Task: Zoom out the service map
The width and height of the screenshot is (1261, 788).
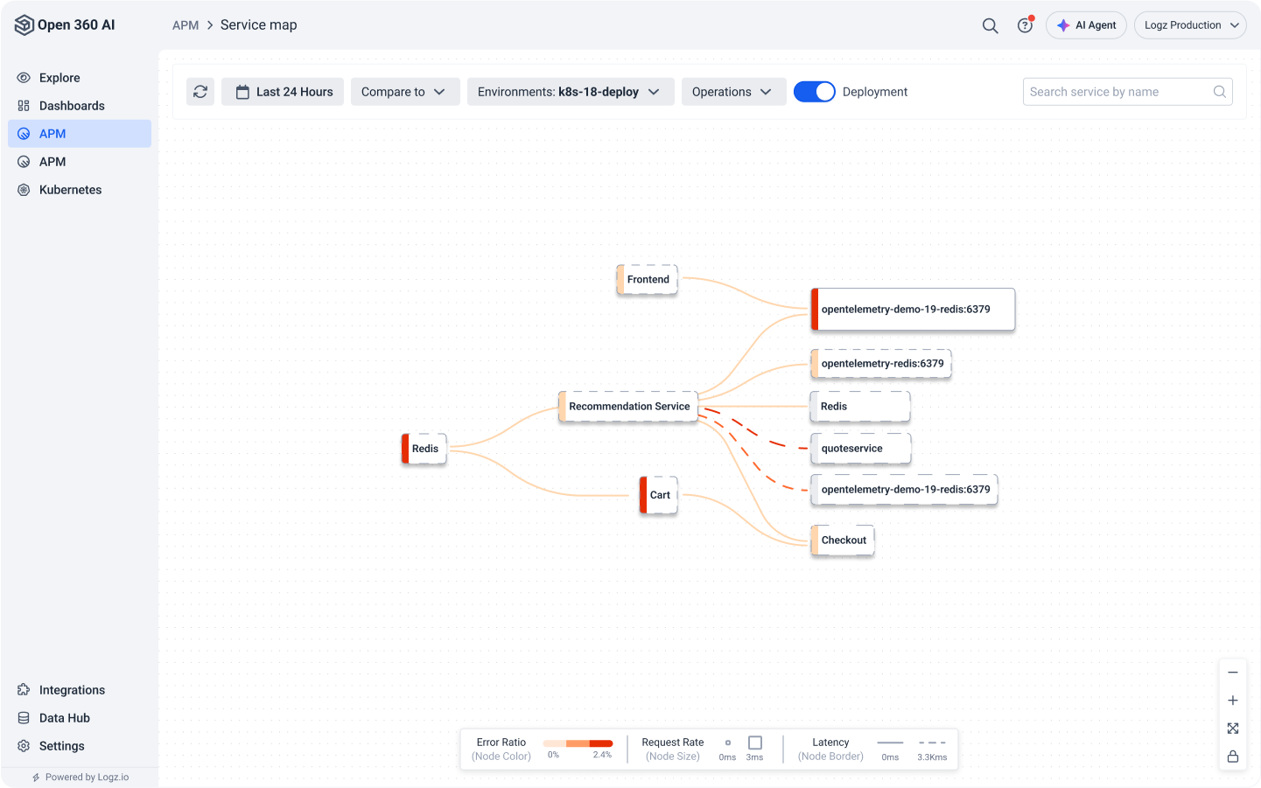Action: (x=1232, y=673)
